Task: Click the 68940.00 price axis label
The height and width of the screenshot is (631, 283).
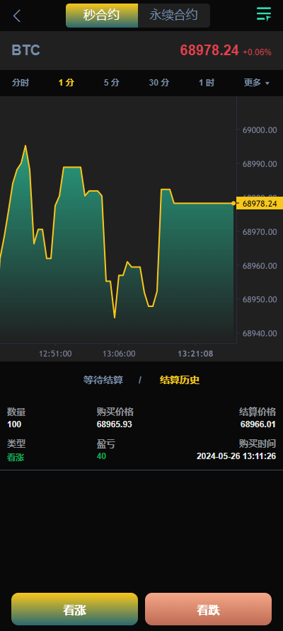Action: pos(260,333)
